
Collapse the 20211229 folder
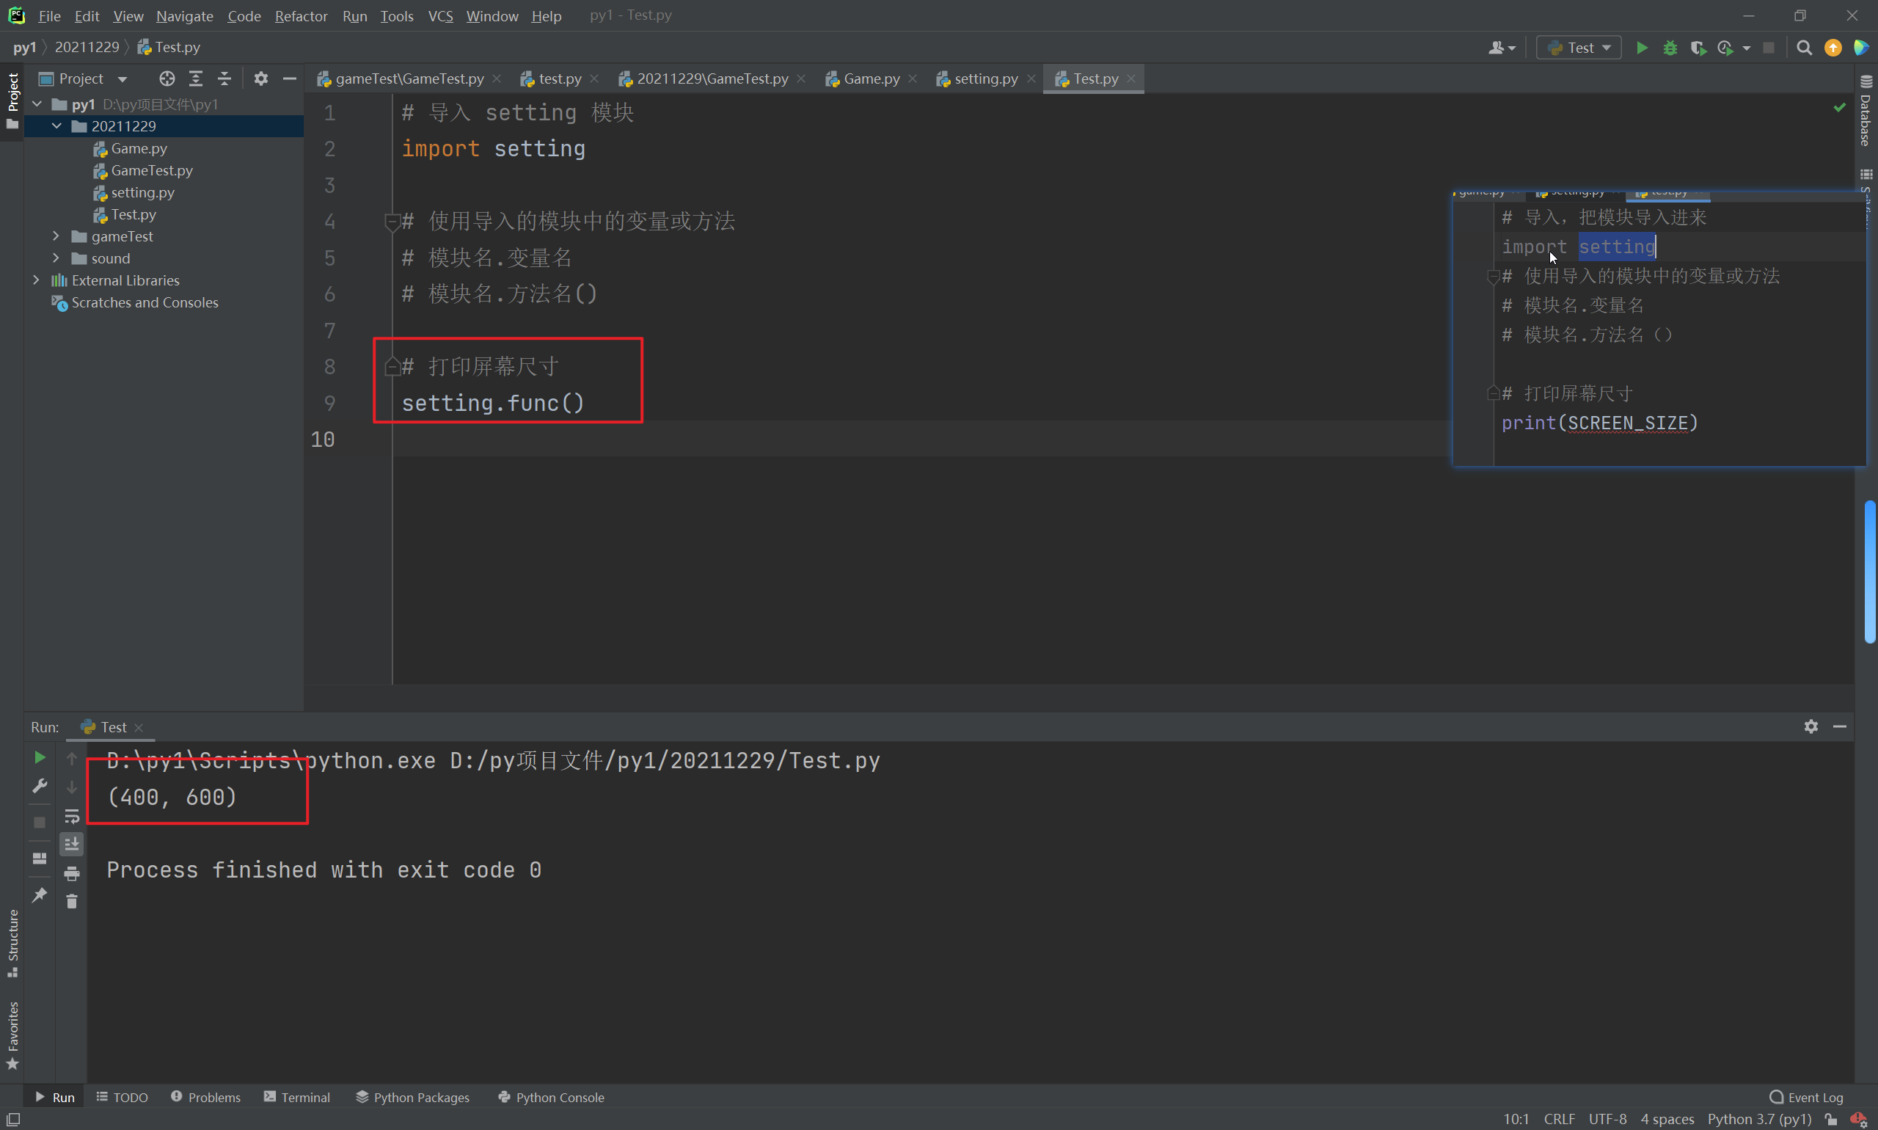57,125
